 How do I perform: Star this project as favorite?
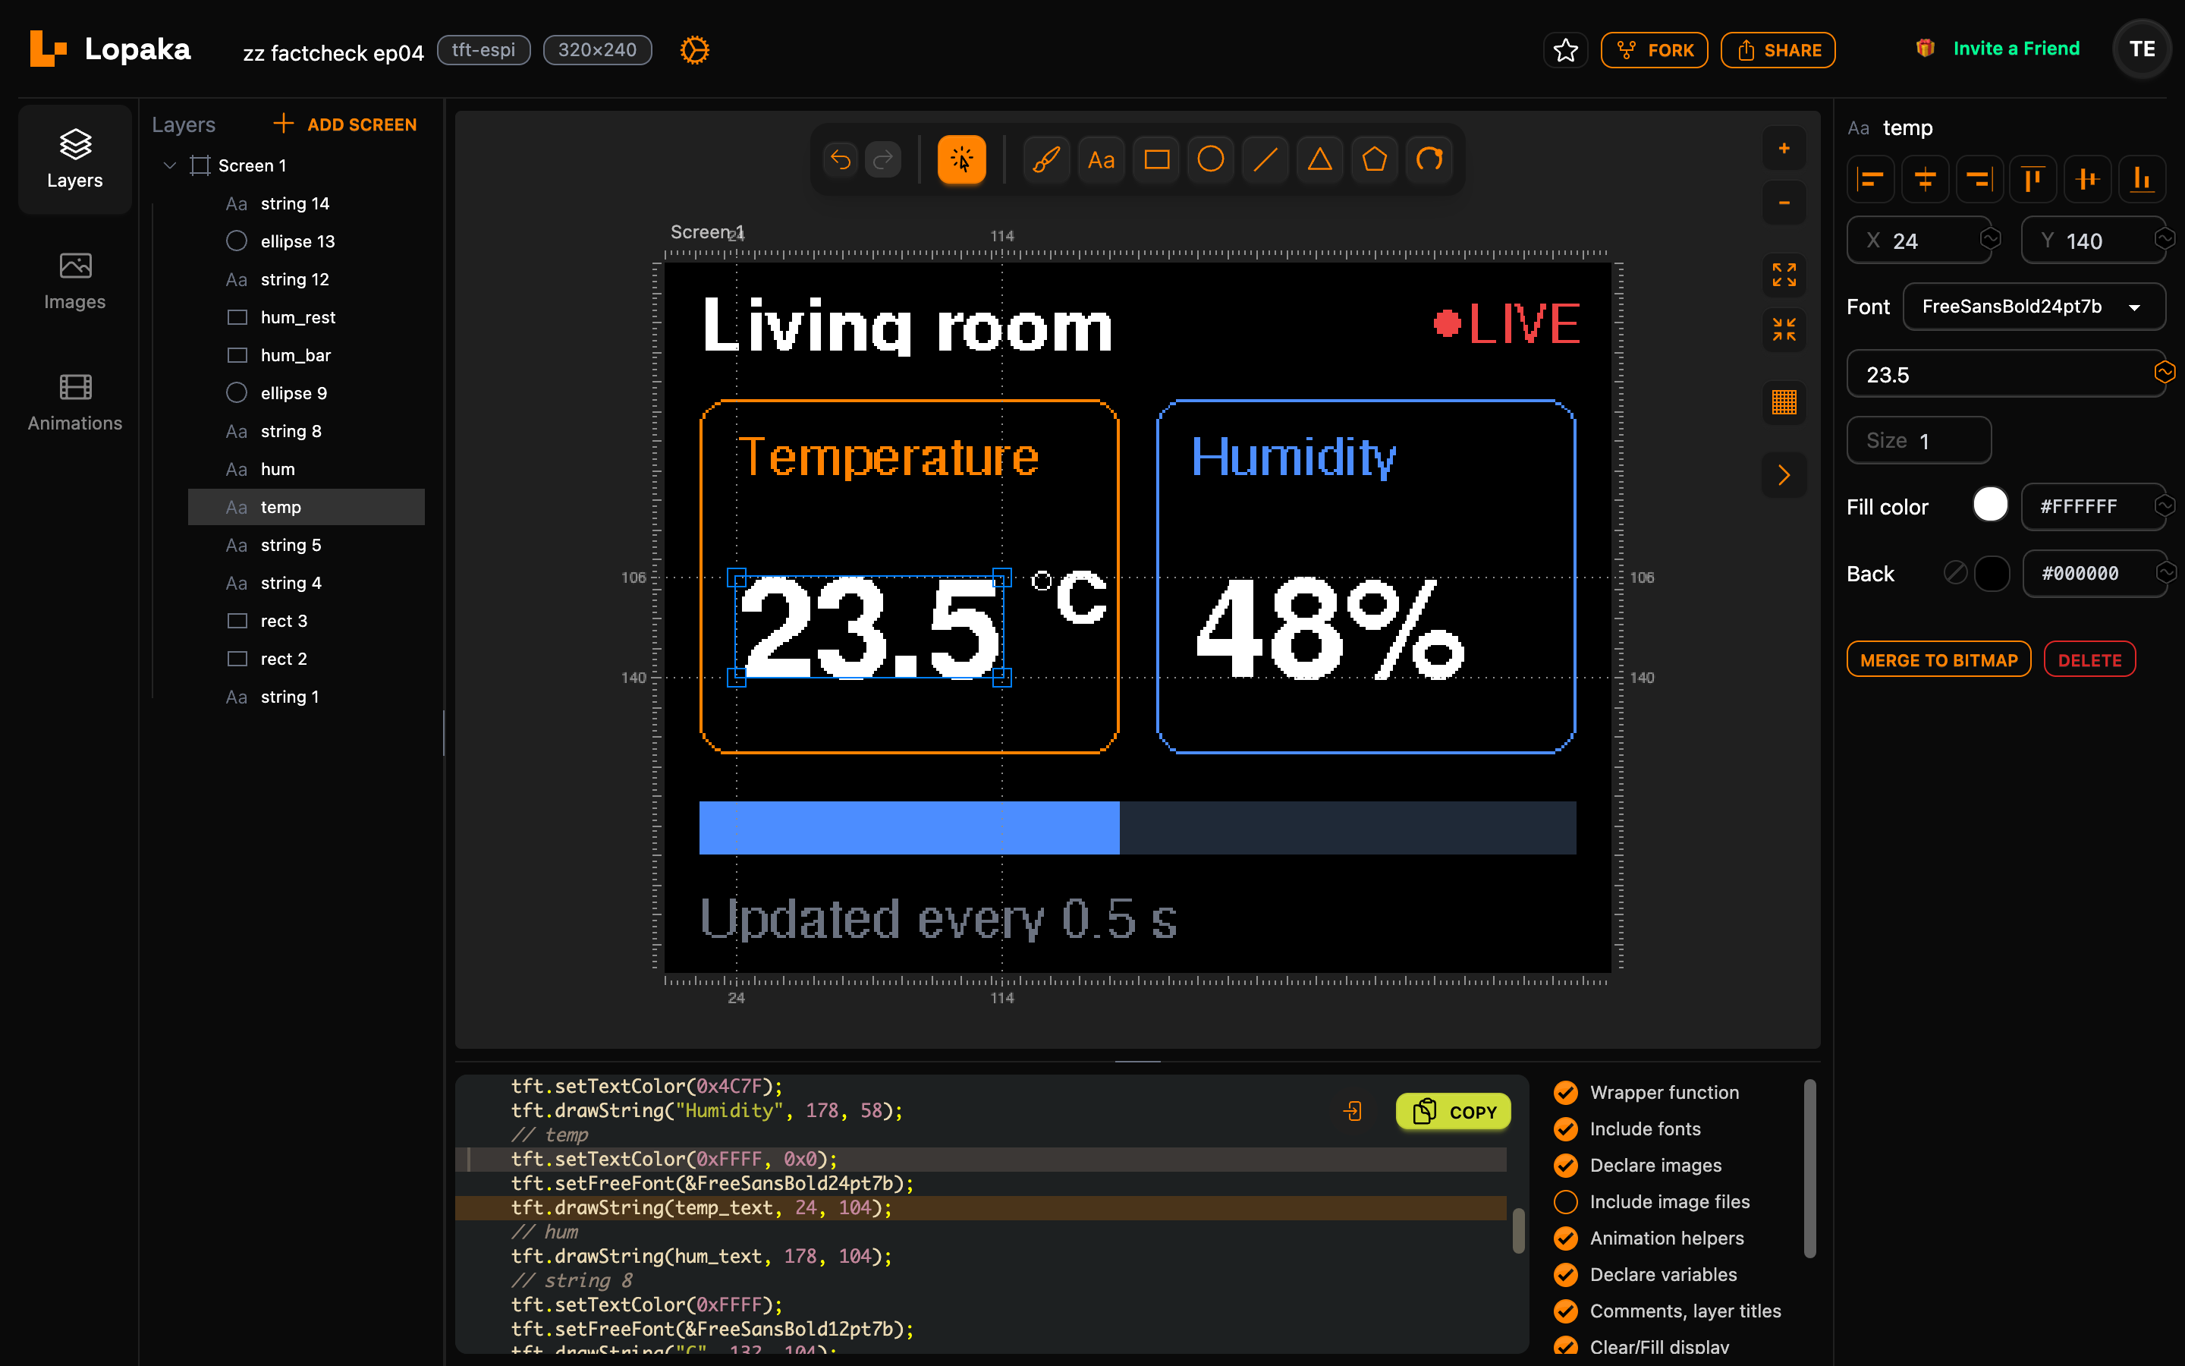pos(1566,49)
